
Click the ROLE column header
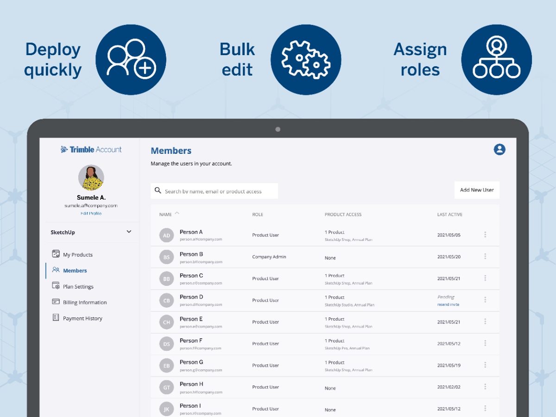[258, 215]
